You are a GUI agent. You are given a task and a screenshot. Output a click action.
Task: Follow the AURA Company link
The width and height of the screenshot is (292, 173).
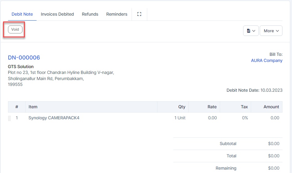pos(266,60)
